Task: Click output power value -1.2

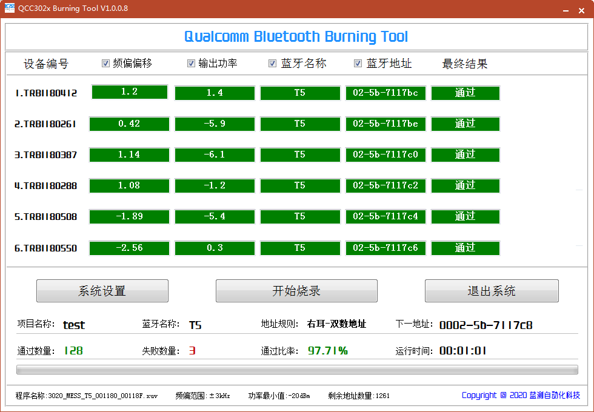Action: 215,186
